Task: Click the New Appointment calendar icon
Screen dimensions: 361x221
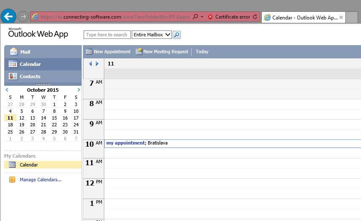Action: (89, 52)
